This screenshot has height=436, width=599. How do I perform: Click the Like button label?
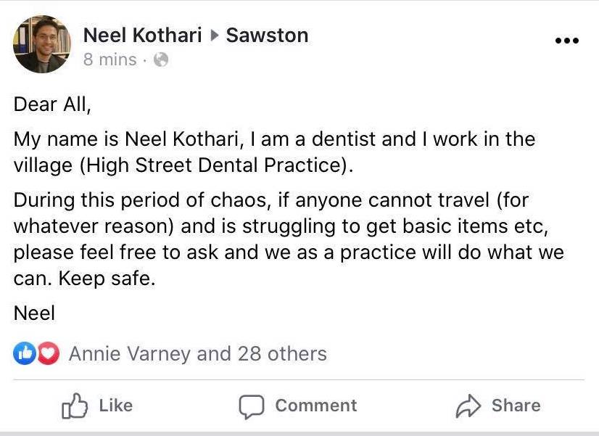tap(116, 406)
